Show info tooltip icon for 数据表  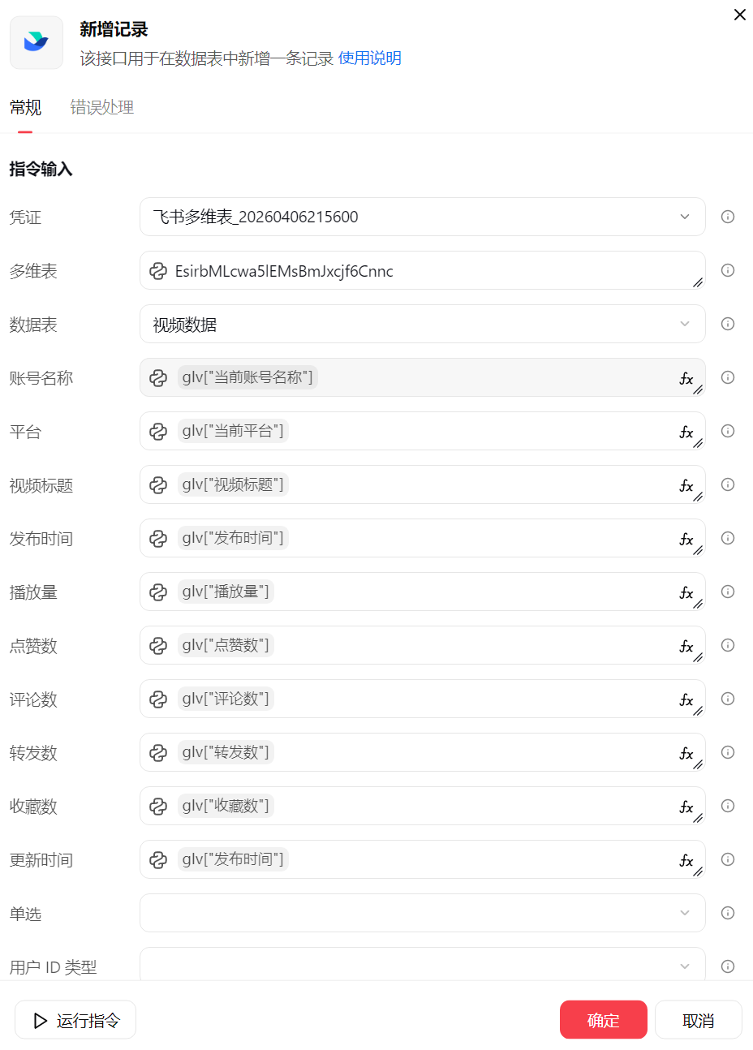[x=728, y=324]
